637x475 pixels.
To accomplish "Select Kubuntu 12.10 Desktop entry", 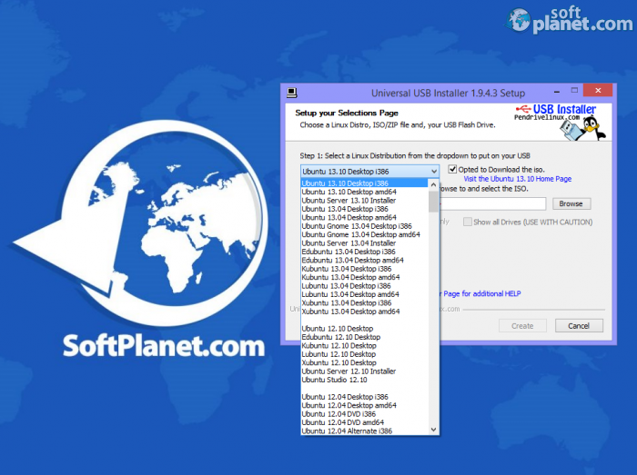I will tap(364, 345).
